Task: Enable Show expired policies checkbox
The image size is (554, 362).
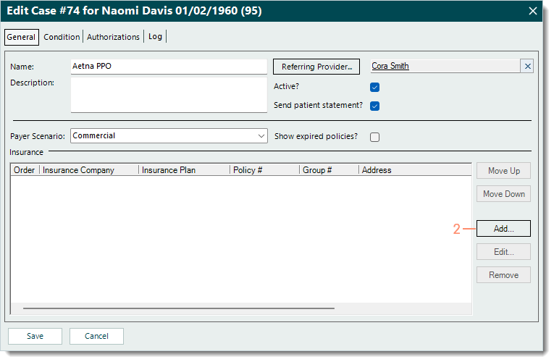Action: click(x=374, y=137)
